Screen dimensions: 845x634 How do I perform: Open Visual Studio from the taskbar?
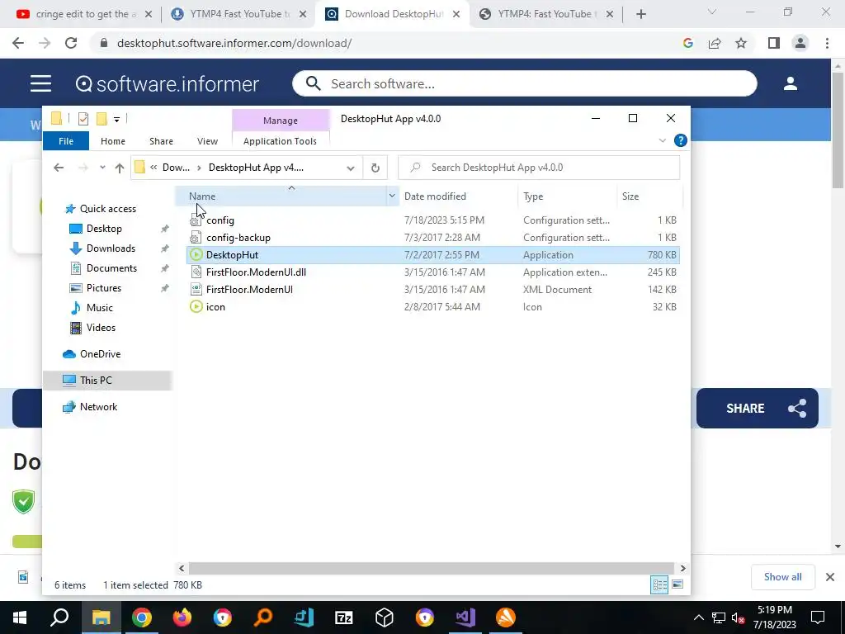tap(465, 617)
